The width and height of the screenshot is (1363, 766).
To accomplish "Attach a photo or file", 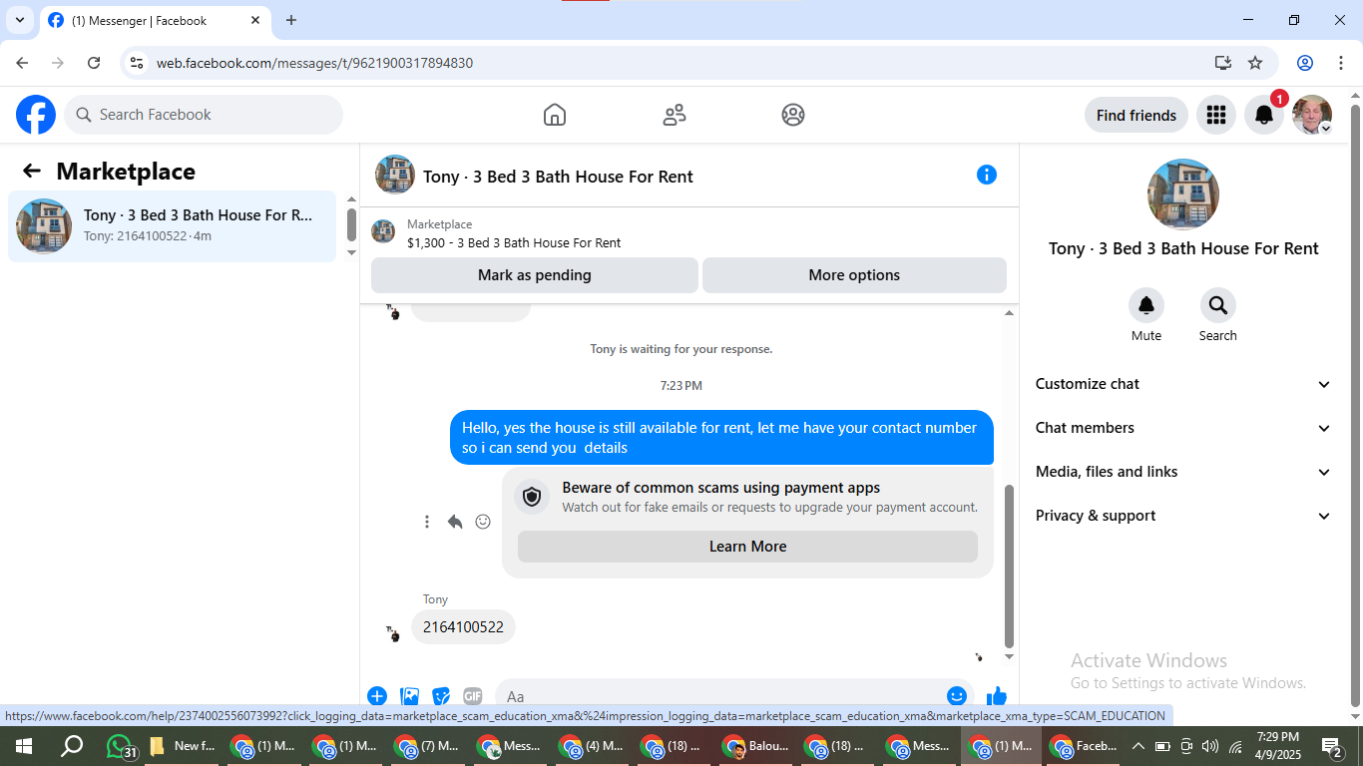I will click(409, 696).
